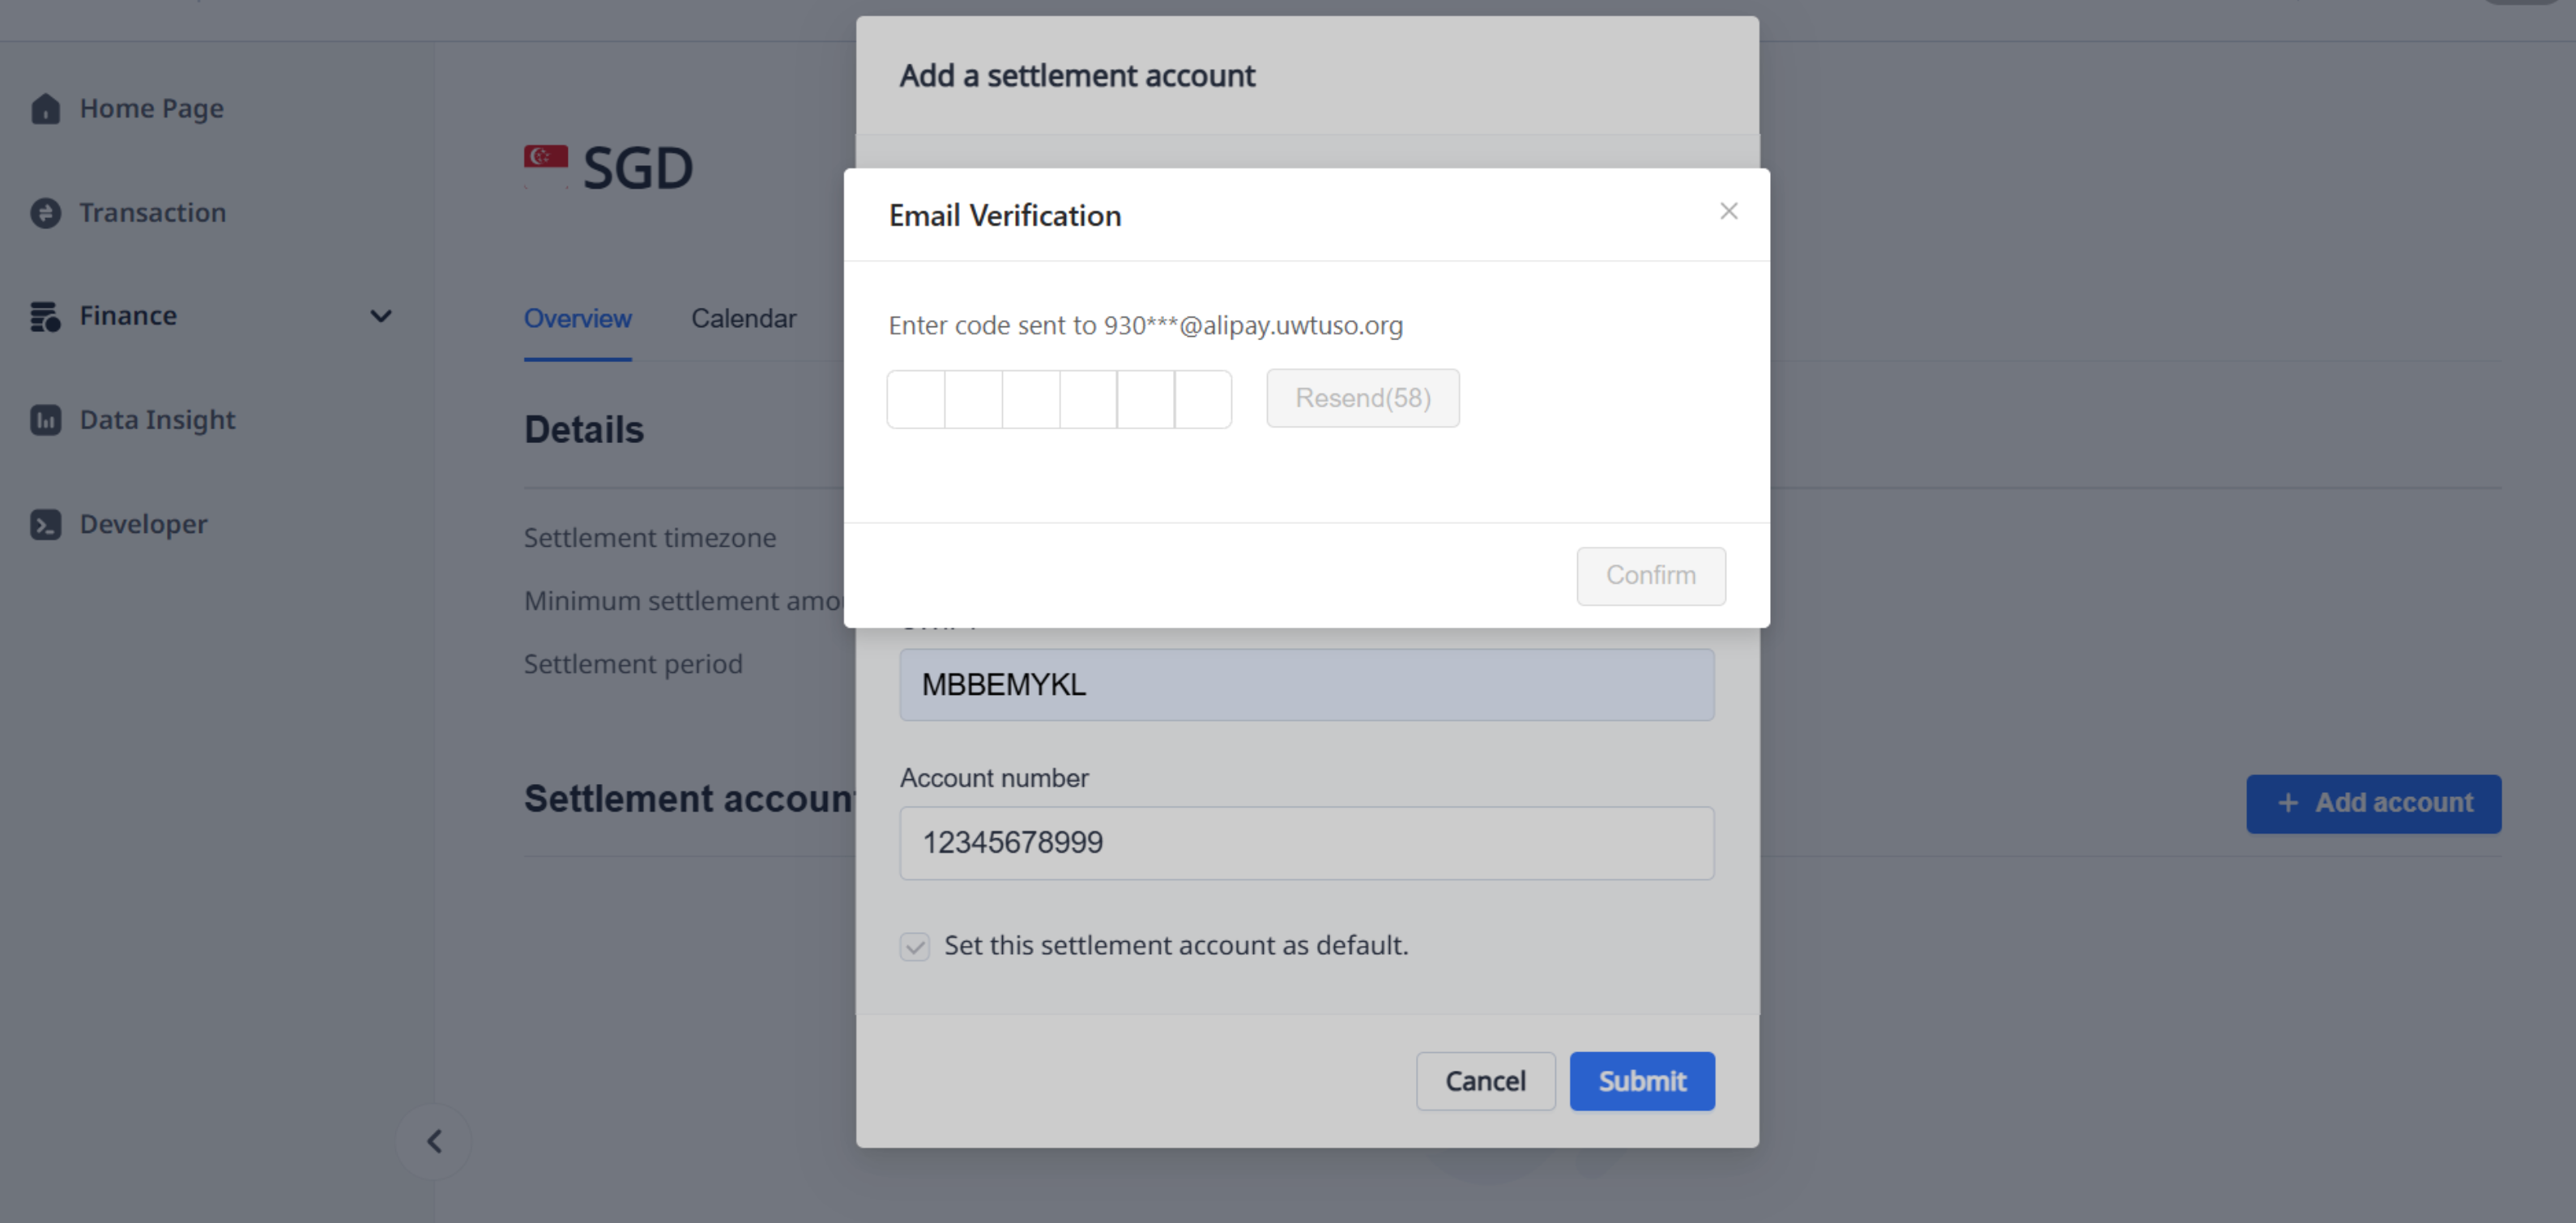The height and width of the screenshot is (1223, 2576).
Task: Click the Confirm button
Action: [1650, 576]
